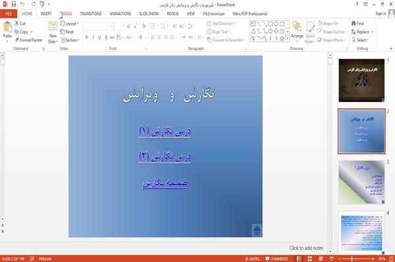The image size is (395, 262).
Task: Click the Paste clipboard icon
Action: point(7,27)
